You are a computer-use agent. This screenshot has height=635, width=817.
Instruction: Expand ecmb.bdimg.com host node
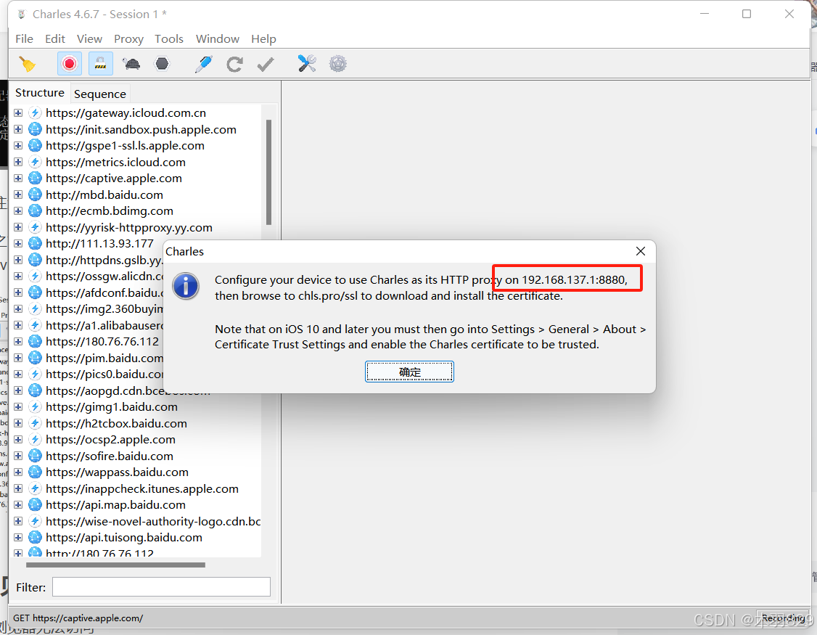click(x=18, y=211)
